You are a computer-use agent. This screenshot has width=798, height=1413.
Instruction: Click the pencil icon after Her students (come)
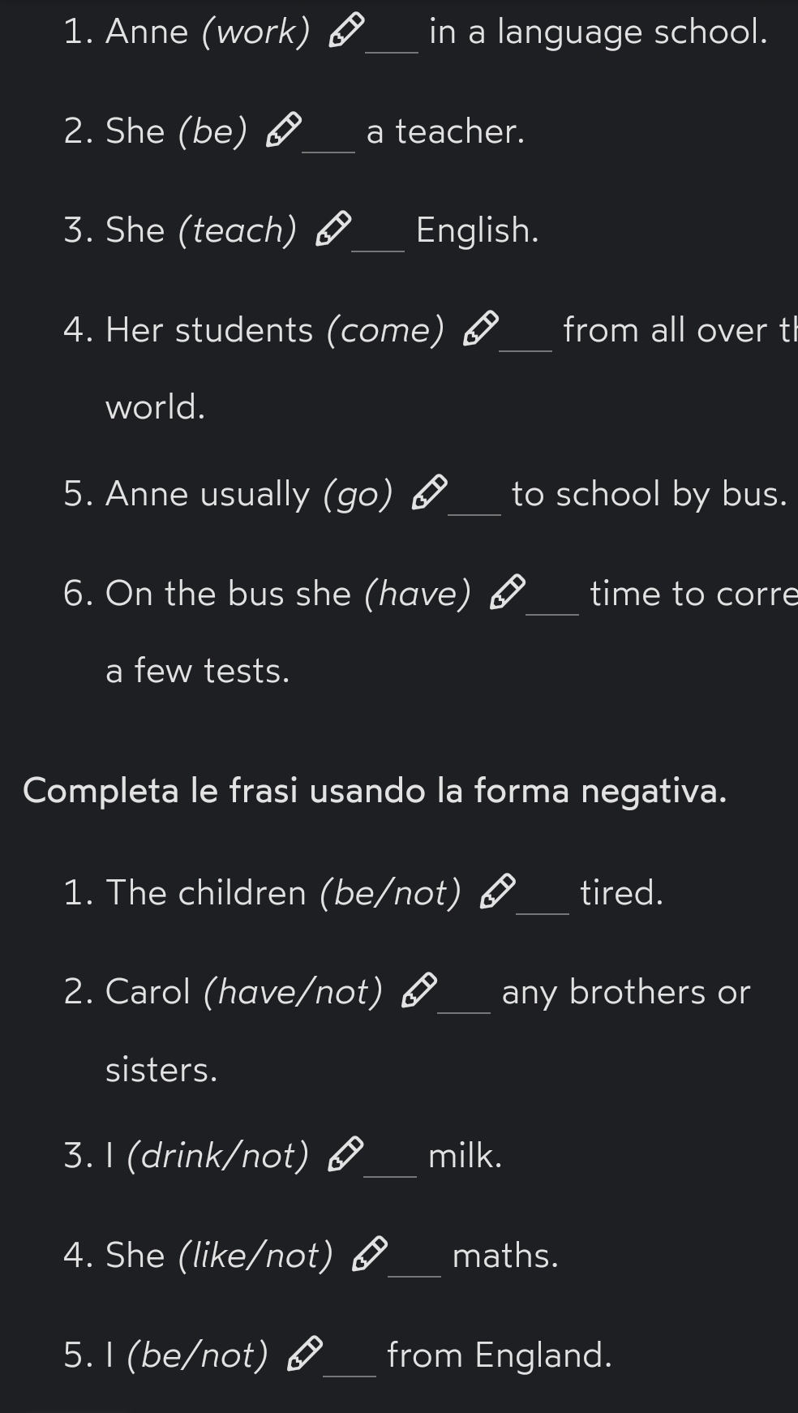tap(481, 329)
